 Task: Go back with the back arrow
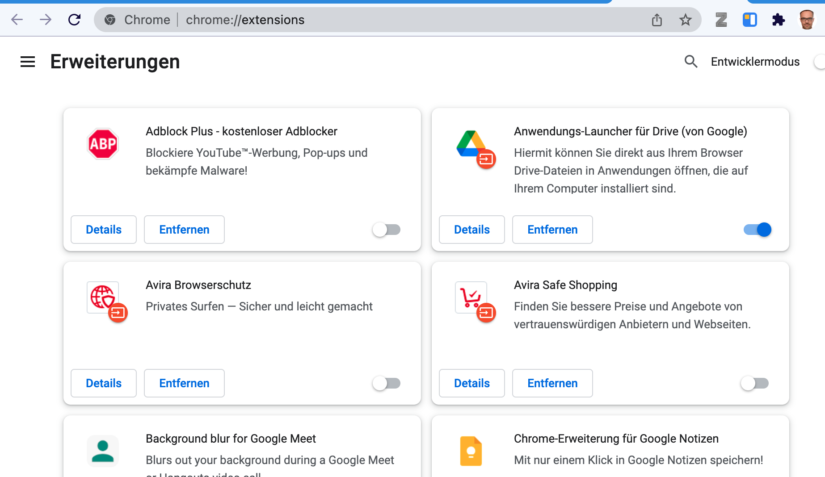(x=17, y=20)
